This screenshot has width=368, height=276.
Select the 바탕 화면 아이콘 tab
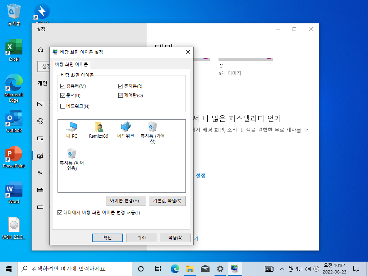coord(72,64)
